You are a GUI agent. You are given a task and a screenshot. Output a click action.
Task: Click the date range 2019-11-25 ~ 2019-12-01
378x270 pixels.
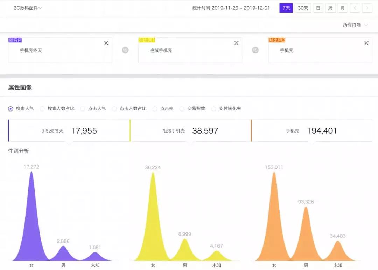240,8
